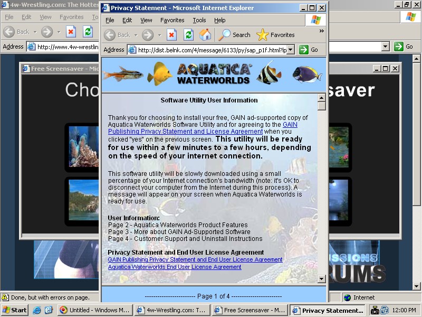Switch to Untitled - Windows M... taskbar button
This screenshot has height=317, width=422.
point(95,310)
